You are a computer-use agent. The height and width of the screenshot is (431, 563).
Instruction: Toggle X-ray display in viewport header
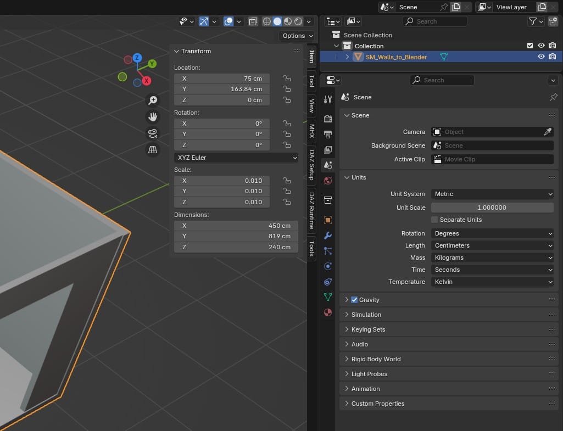coord(253,21)
